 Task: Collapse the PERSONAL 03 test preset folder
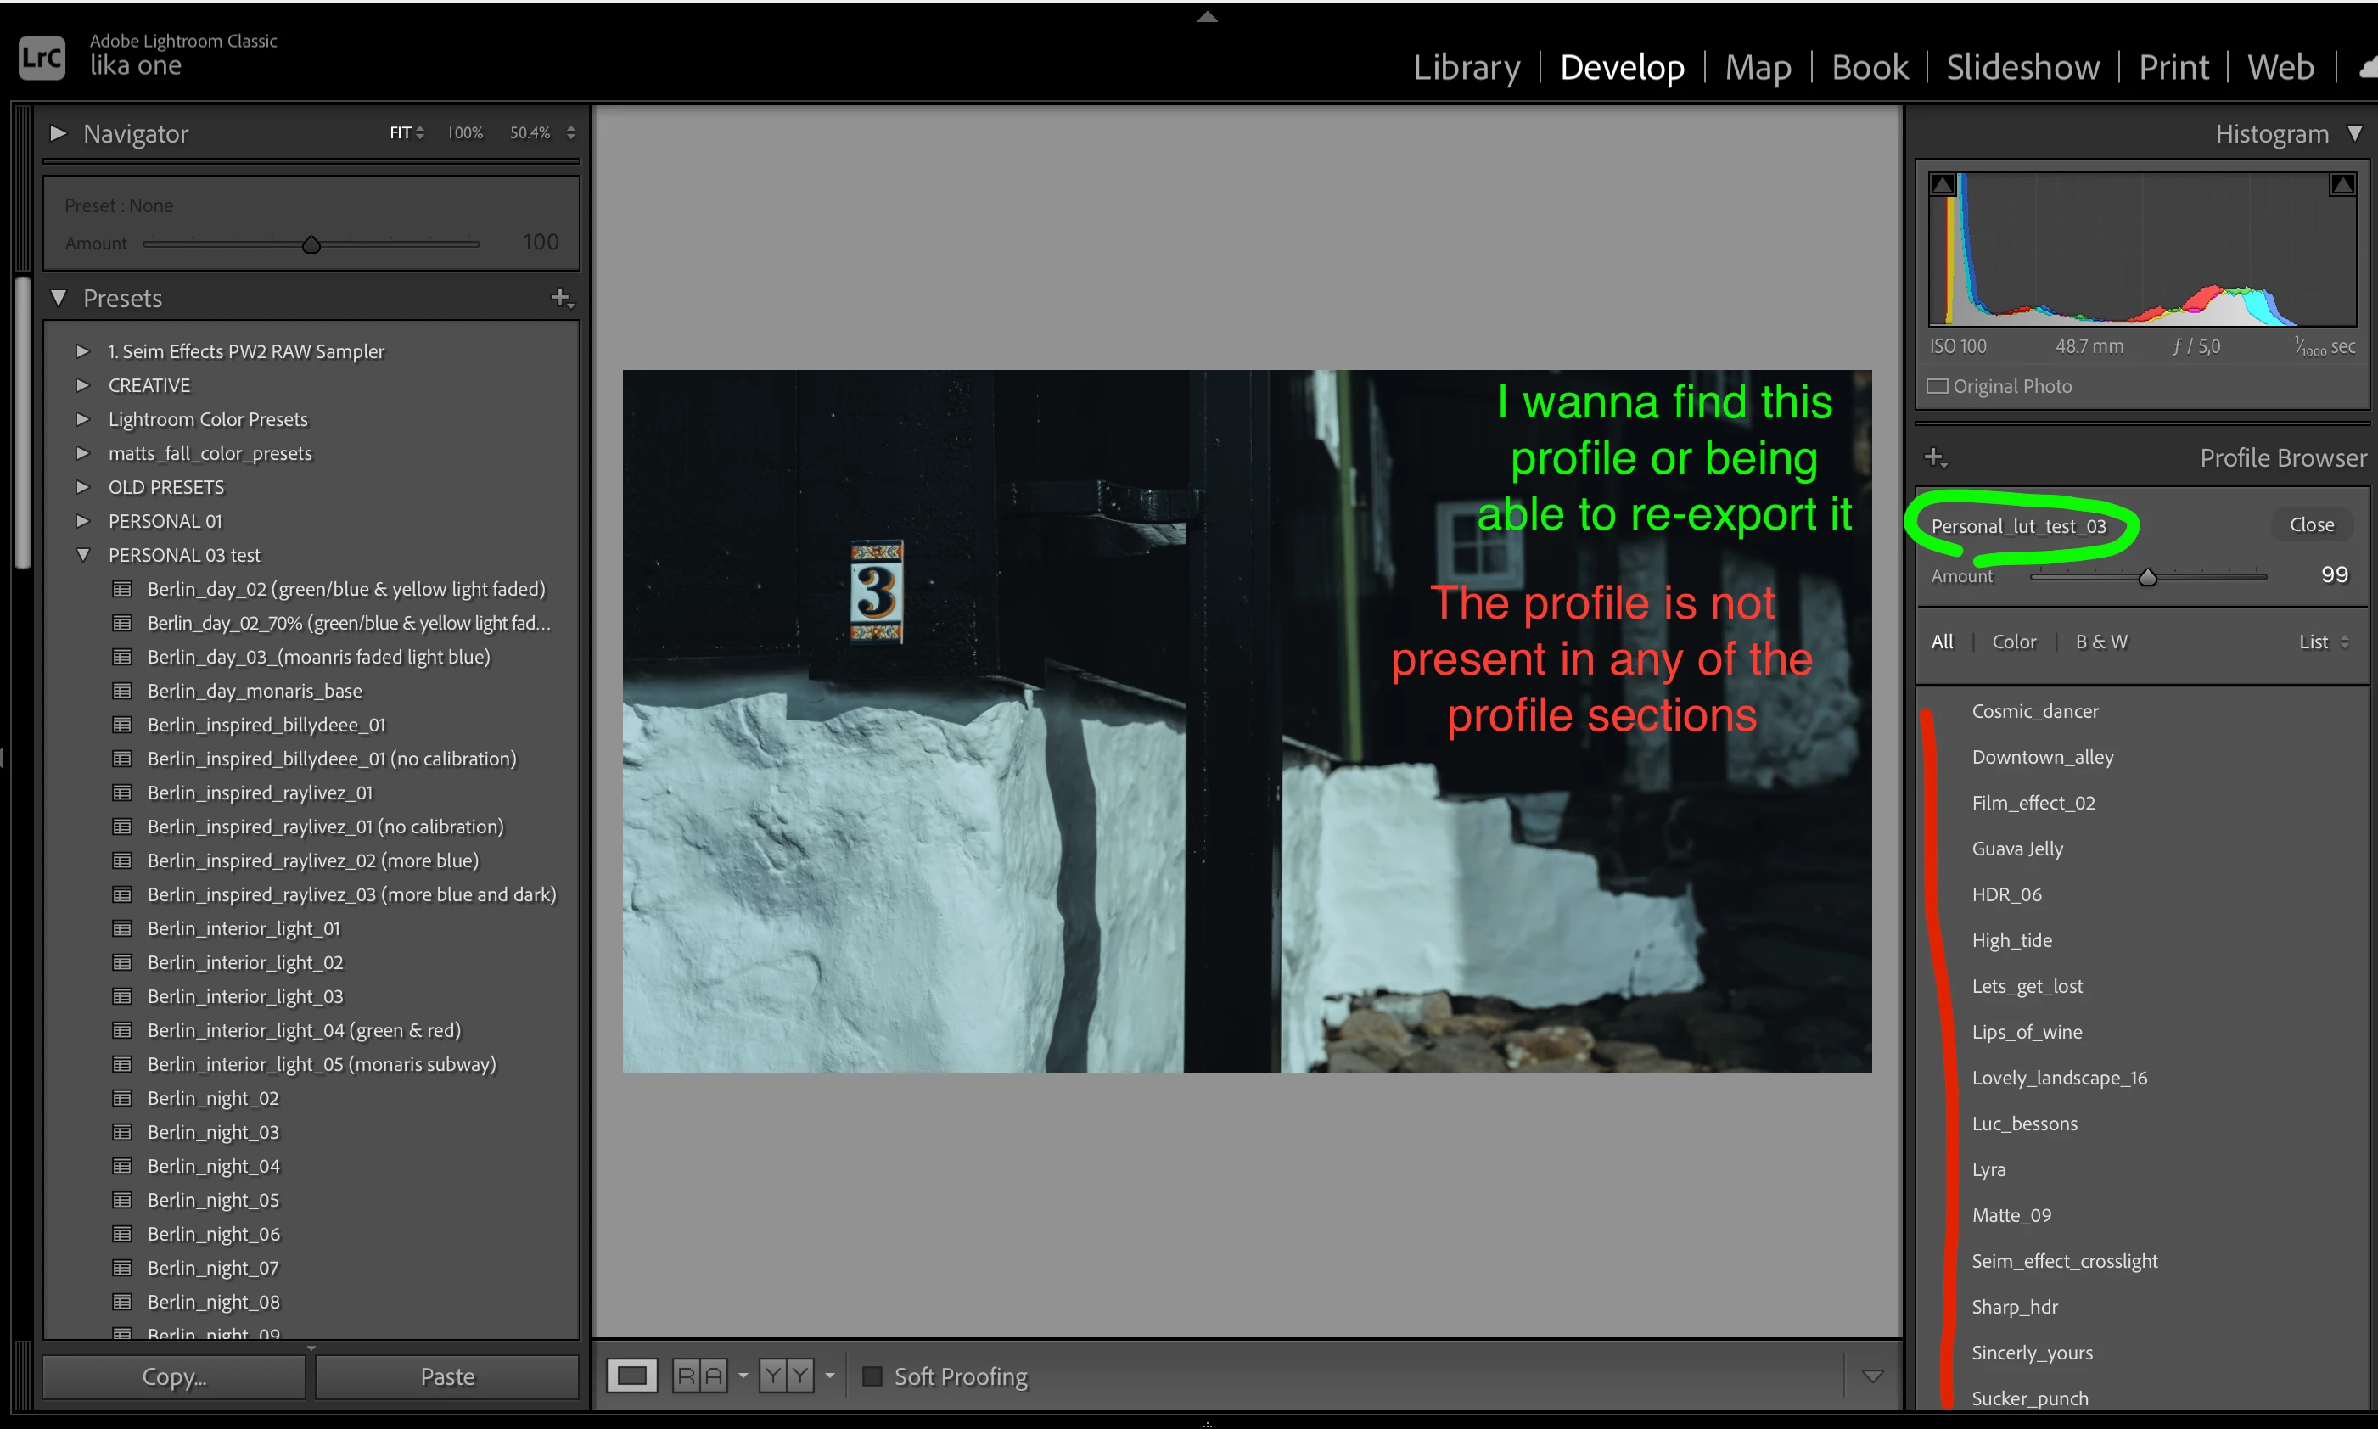84,555
